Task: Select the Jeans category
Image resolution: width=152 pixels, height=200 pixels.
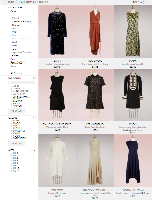Action: click(13, 49)
